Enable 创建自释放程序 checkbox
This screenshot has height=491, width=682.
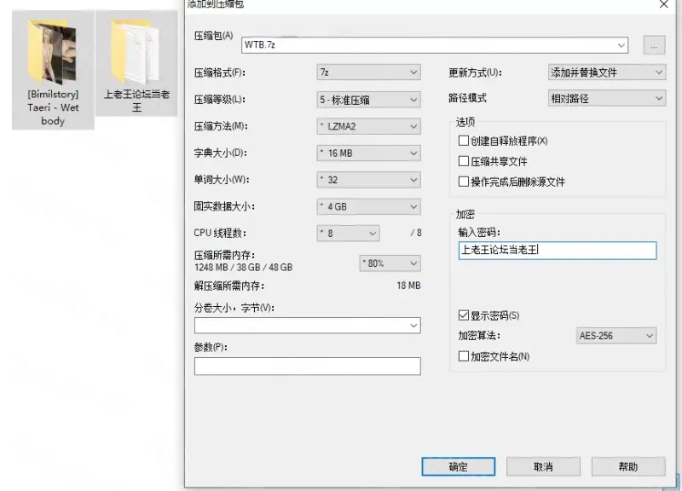pos(464,141)
